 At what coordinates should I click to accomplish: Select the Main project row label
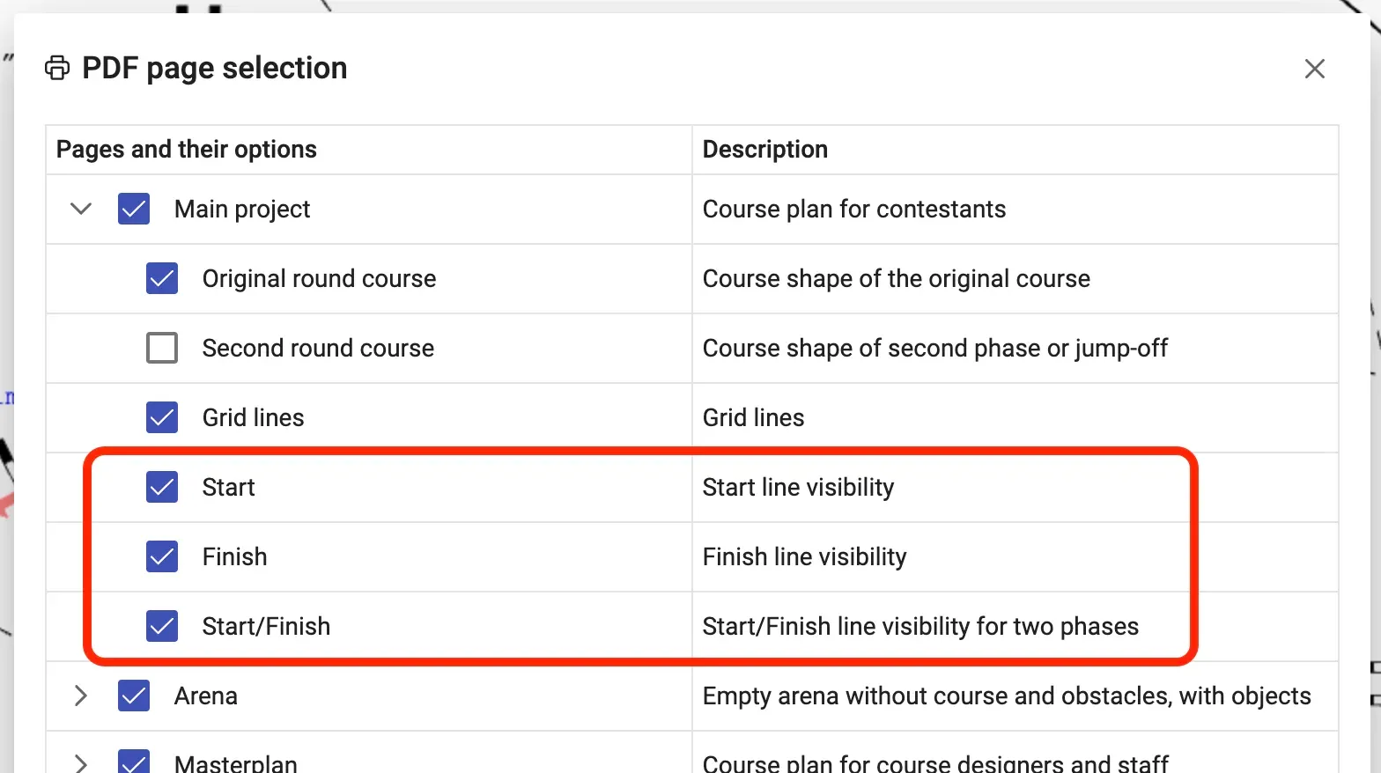242,210
